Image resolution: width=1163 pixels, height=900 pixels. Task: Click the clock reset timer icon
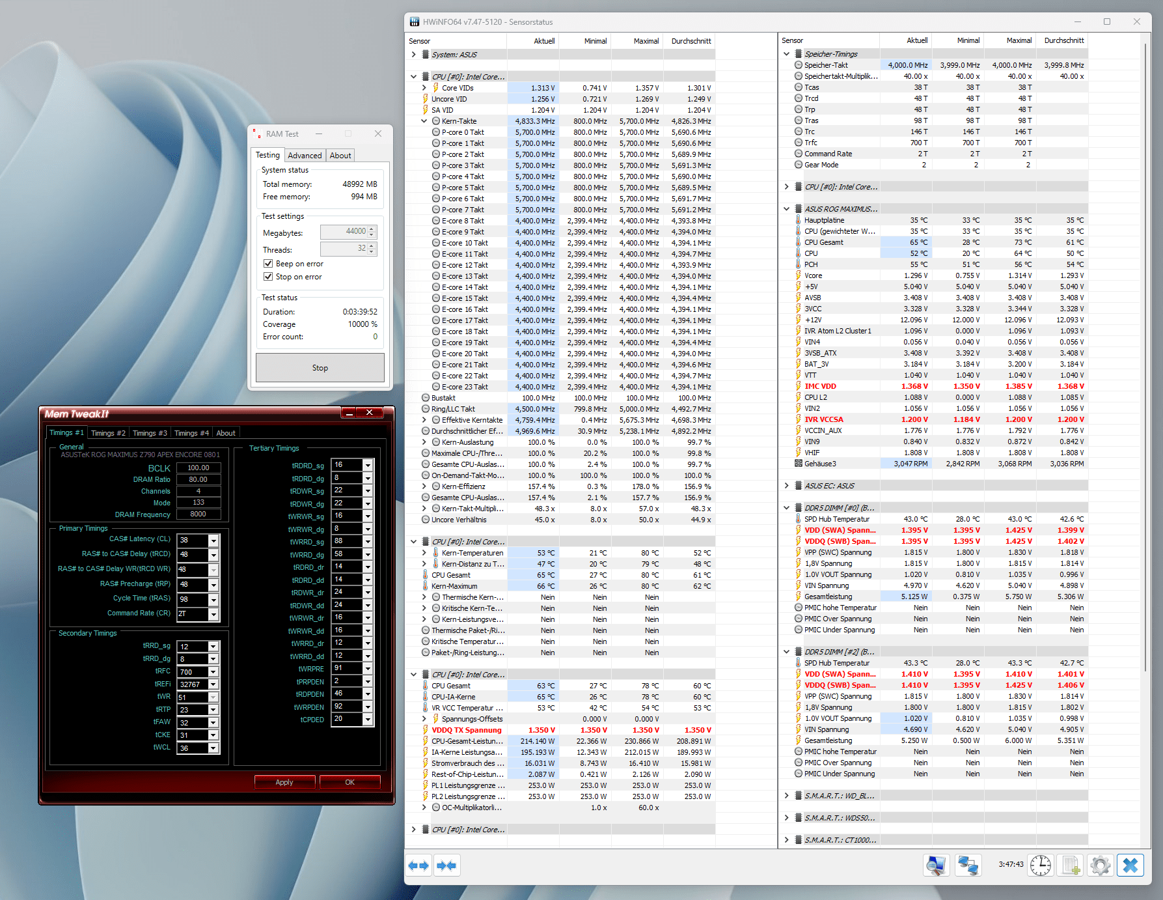[x=1041, y=865]
